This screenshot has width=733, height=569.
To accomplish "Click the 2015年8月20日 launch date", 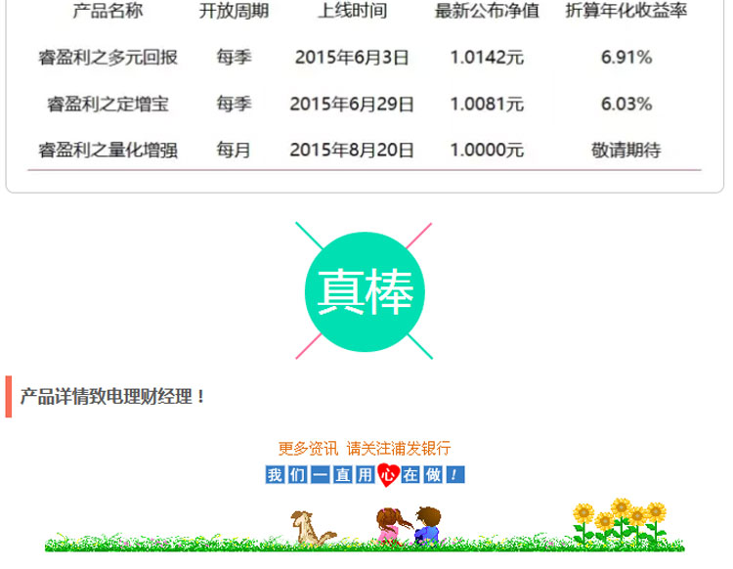I will pyautogui.click(x=352, y=150).
